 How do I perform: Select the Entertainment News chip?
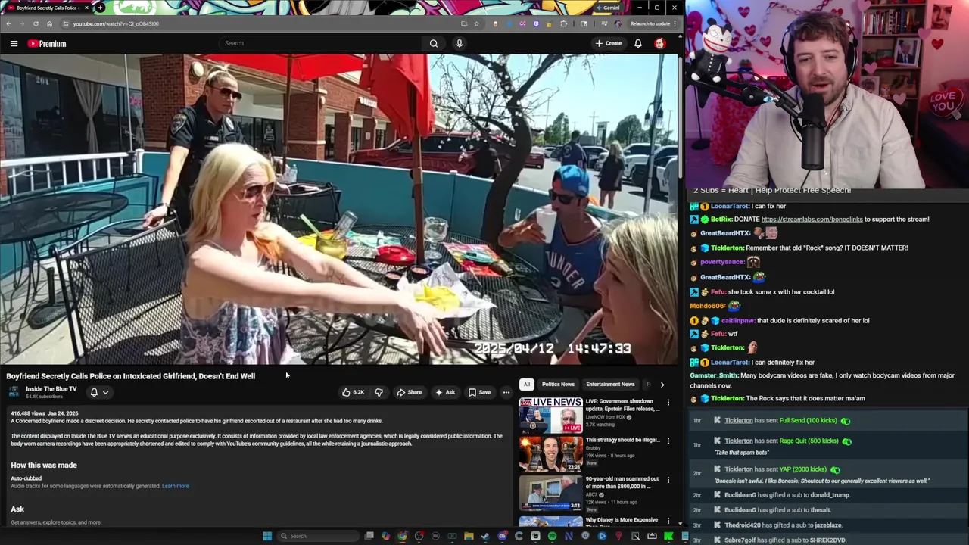(610, 384)
